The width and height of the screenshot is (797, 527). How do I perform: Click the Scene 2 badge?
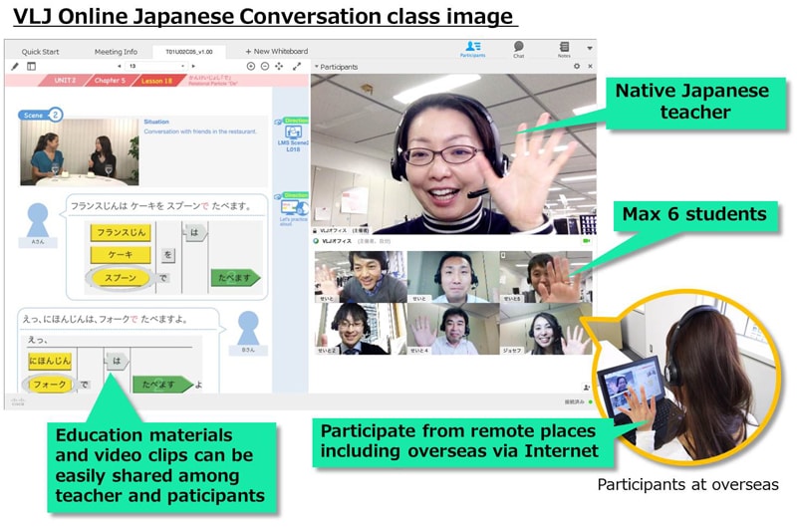40,115
